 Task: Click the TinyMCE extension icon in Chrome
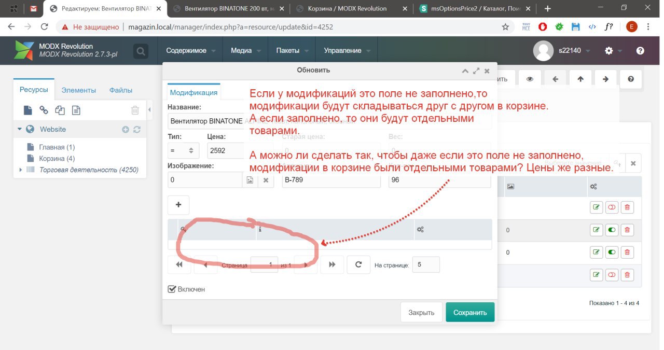click(526, 27)
